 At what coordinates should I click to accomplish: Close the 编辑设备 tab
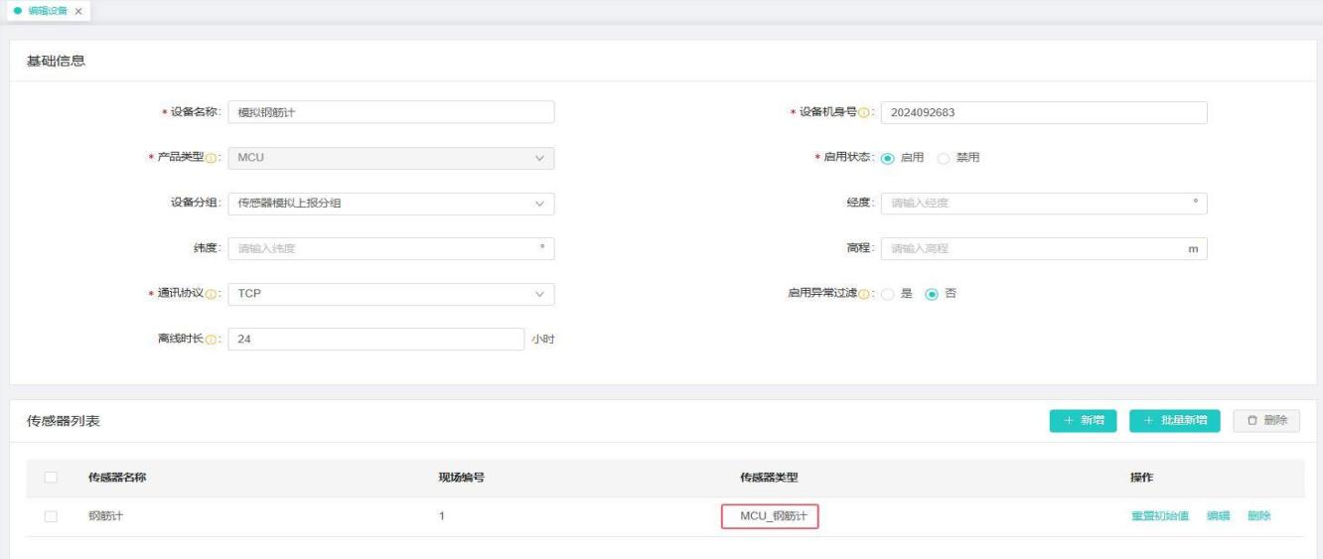point(78,10)
